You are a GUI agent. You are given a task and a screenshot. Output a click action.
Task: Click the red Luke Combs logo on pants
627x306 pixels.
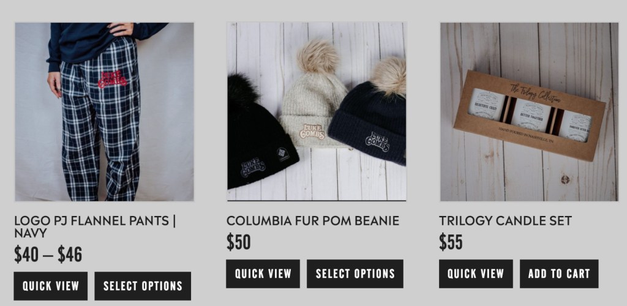click(113, 80)
